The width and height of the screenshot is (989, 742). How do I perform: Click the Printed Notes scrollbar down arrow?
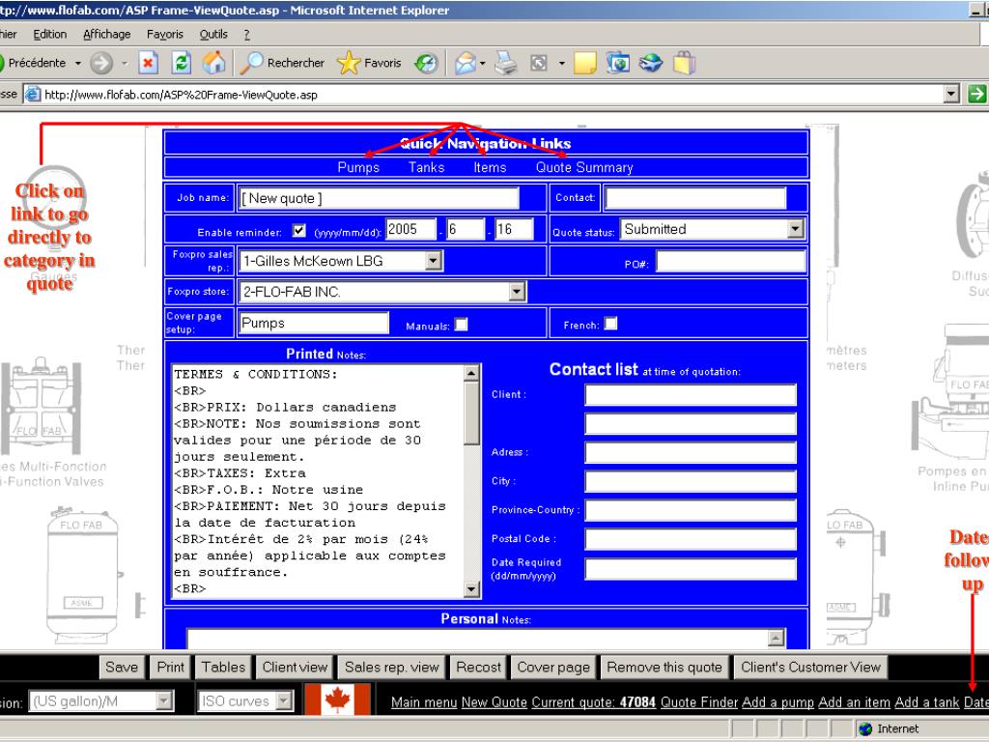click(x=471, y=588)
